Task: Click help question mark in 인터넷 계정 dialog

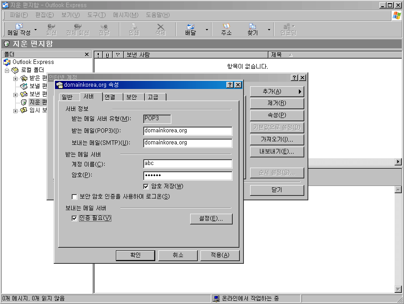Action: coord(294,77)
